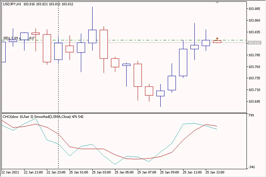Click the tallest blue candle with highest wick
Screen dimensions: 266x177
pos(92,36)
